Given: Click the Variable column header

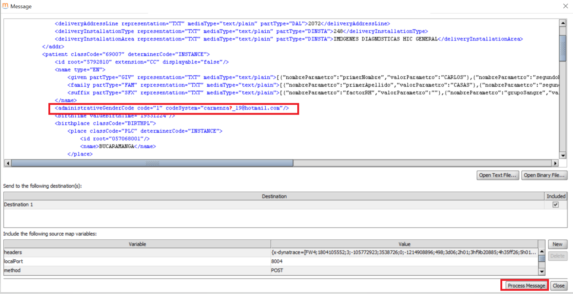Looking at the screenshot, I should click(x=137, y=244).
